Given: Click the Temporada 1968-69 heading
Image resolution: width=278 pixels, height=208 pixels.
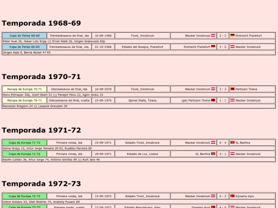Looking at the screenshot, I should (x=41, y=23).
